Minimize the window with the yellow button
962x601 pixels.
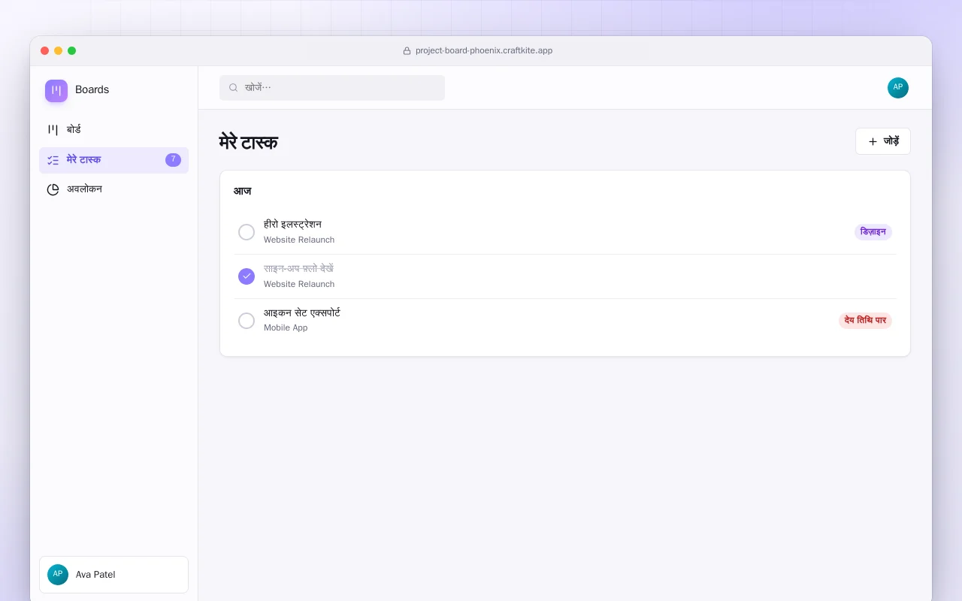pos(59,51)
